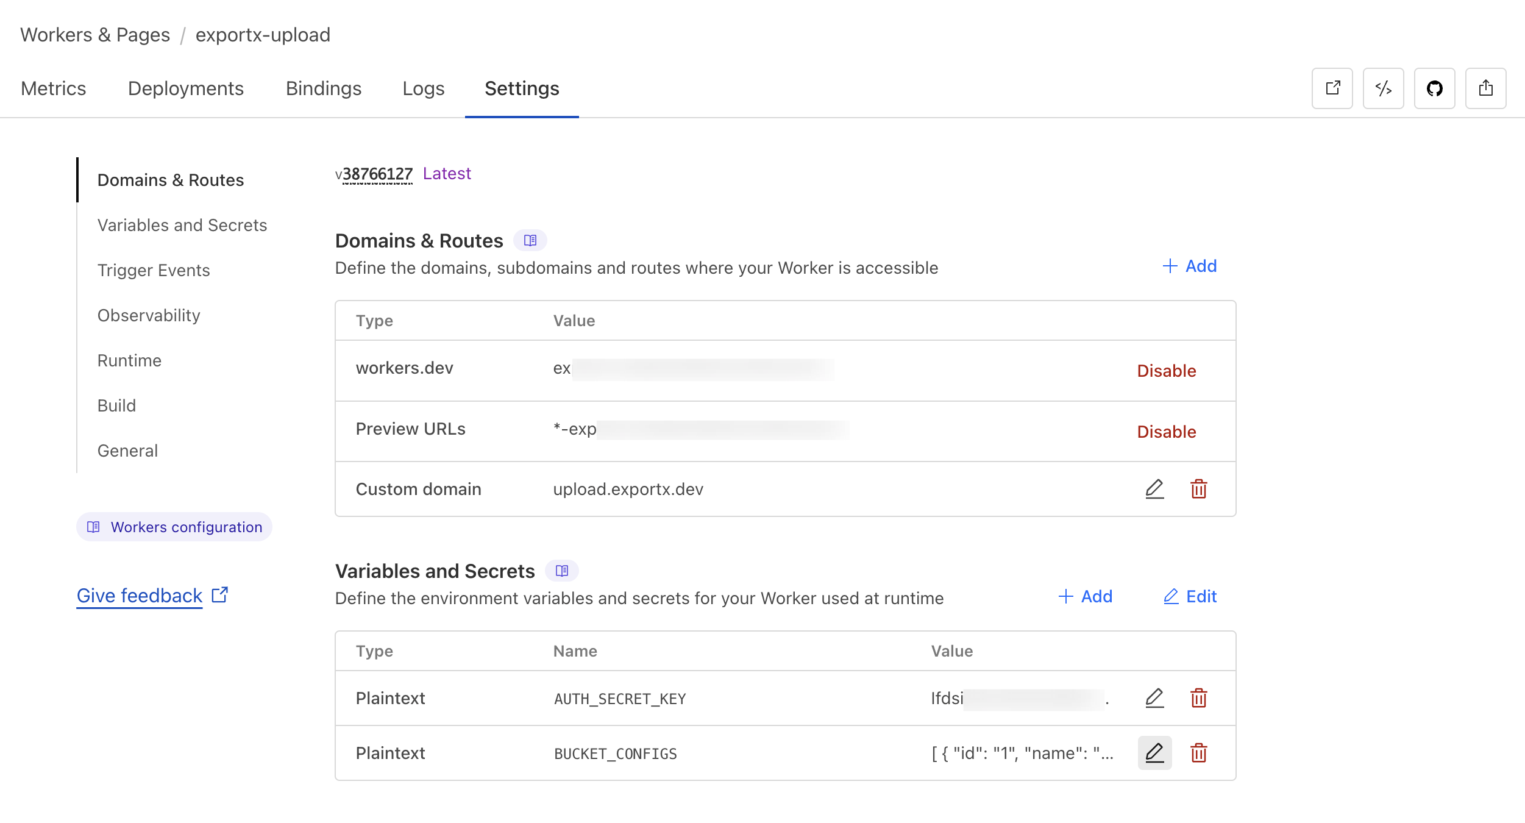1525x823 pixels.
Task: Switch to the Metrics tab
Action: pos(54,88)
